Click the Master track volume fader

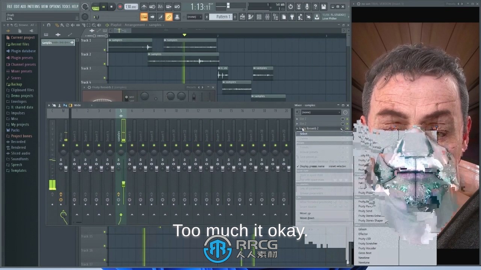pyautogui.click(x=66, y=168)
